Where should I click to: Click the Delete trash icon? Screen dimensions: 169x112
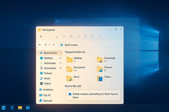pos(92,36)
